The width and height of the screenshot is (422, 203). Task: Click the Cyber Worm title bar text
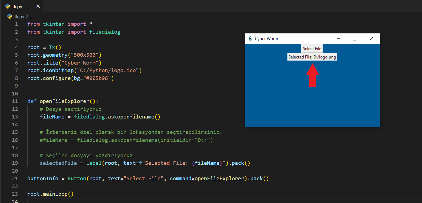click(266, 39)
